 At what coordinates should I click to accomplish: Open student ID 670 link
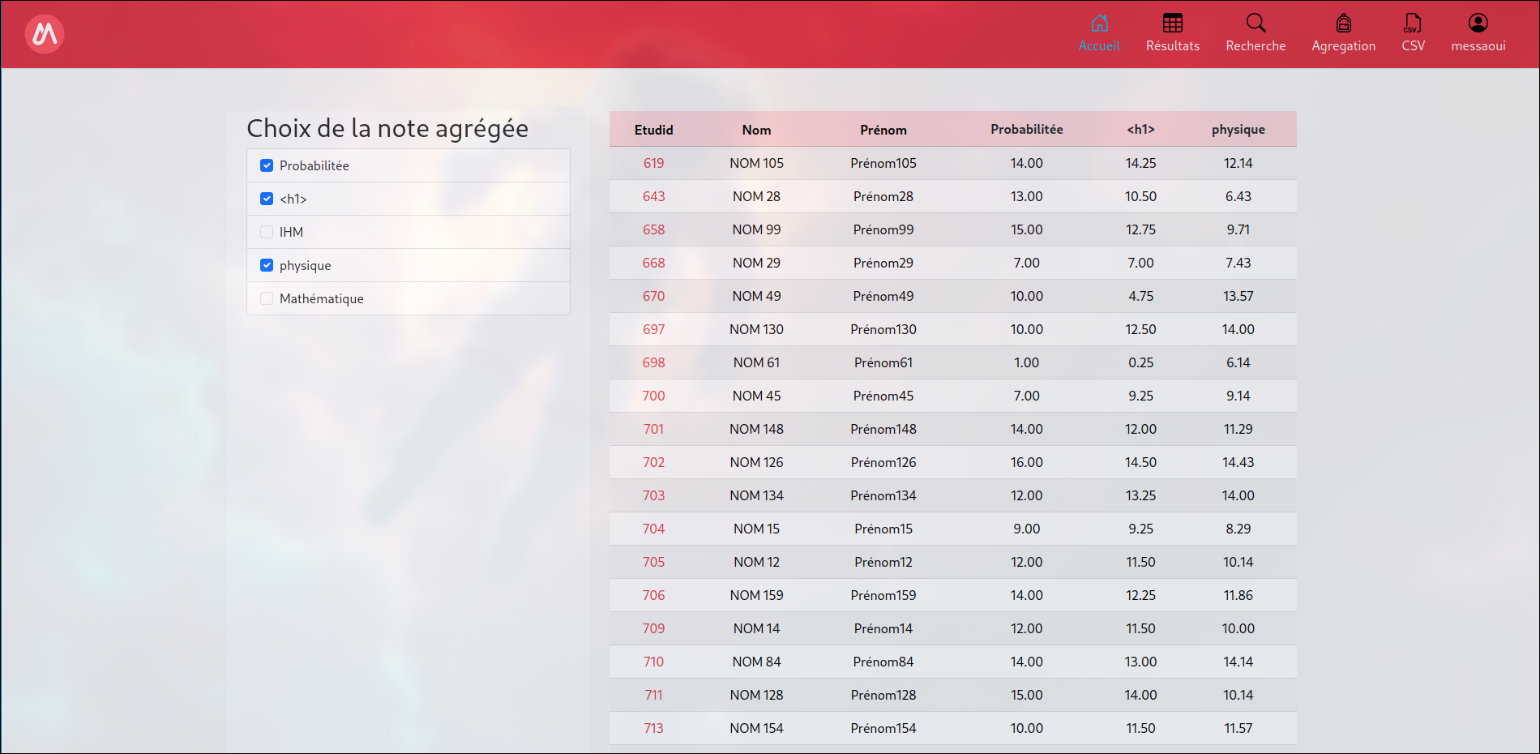(x=653, y=296)
